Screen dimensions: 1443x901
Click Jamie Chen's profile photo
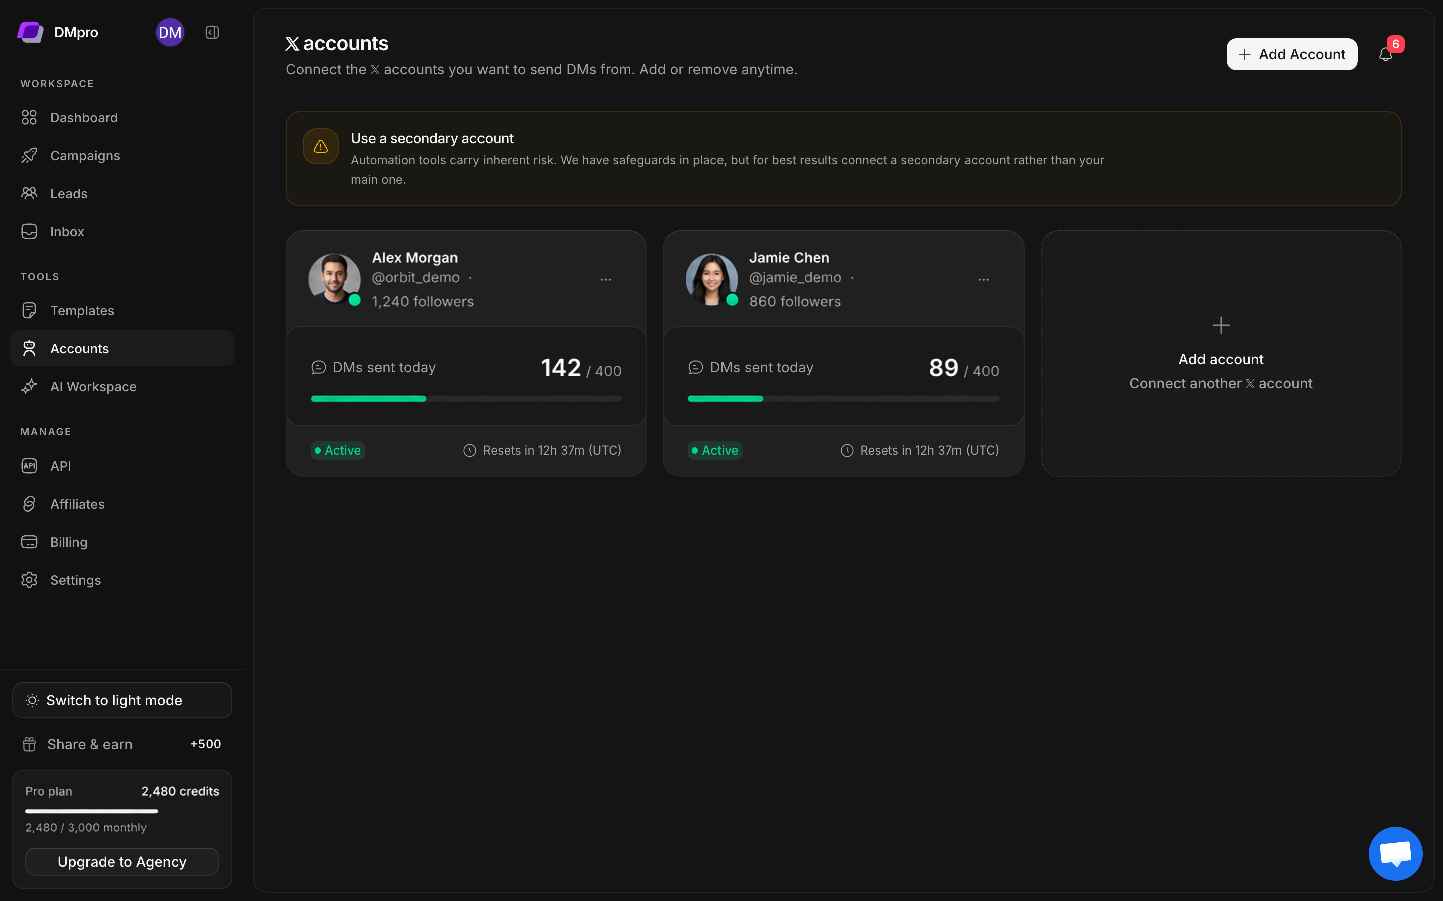pyautogui.click(x=711, y=279)
